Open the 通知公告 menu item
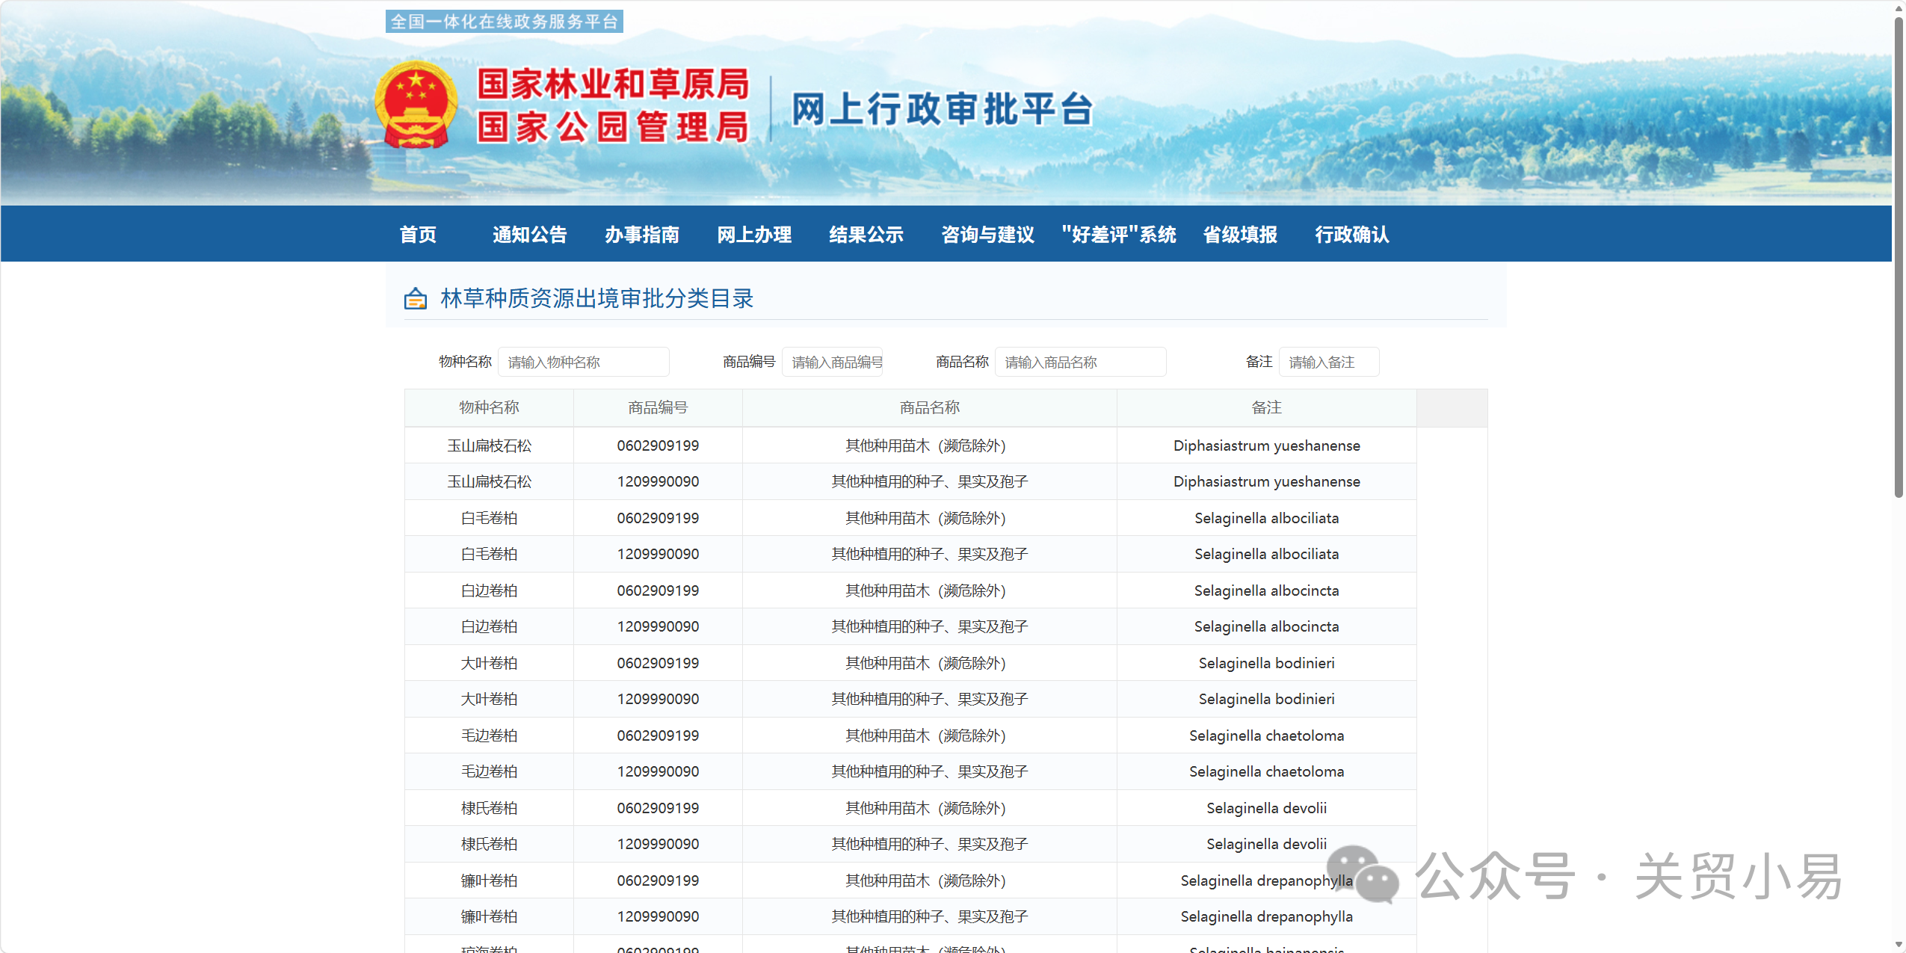 coord(530,235)
